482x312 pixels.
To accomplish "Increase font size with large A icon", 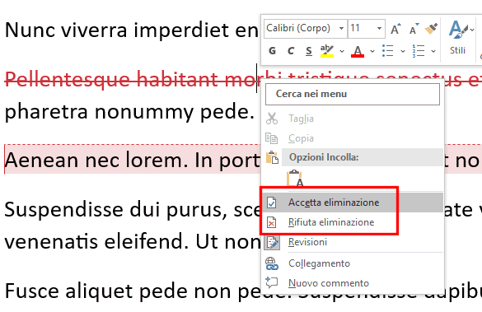I will pyautogui.click(x=395, y=29).
